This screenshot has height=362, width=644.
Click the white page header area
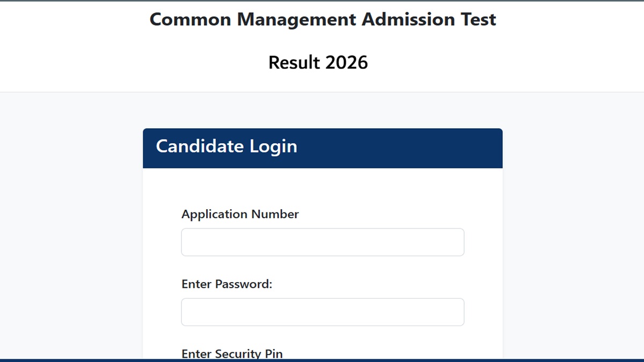coord(80,46)
